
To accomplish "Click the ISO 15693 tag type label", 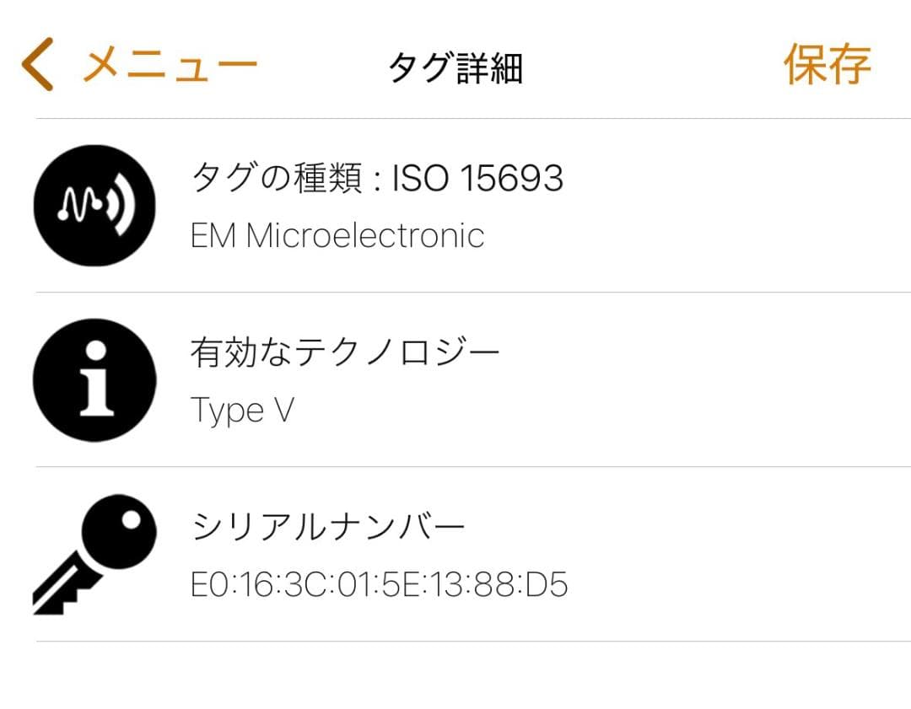I will (377, 178).
